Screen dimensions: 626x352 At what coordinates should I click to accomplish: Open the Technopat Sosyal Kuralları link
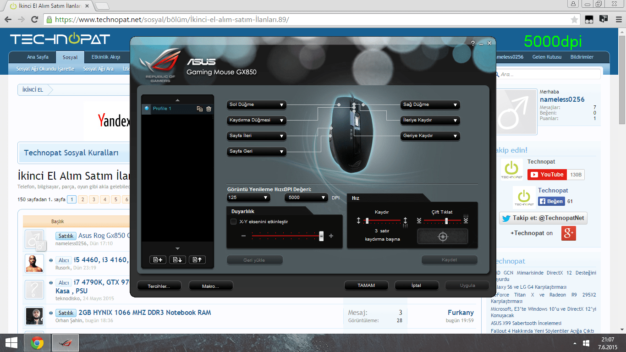tap(71, 153)
